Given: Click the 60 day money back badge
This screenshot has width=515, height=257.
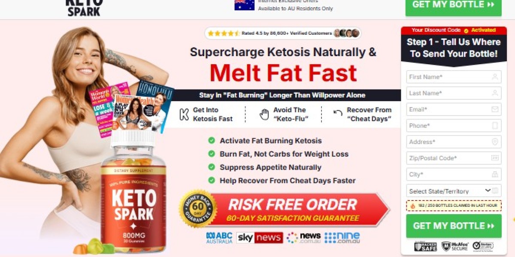Looking at the screenshot, I should [x=198, y=208].
